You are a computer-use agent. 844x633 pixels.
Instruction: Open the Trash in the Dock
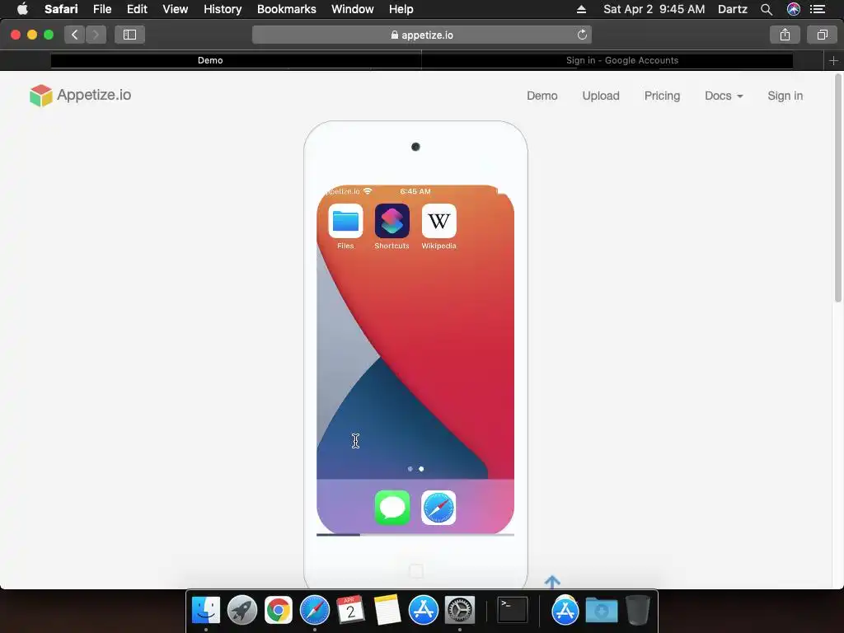(637, 611)
